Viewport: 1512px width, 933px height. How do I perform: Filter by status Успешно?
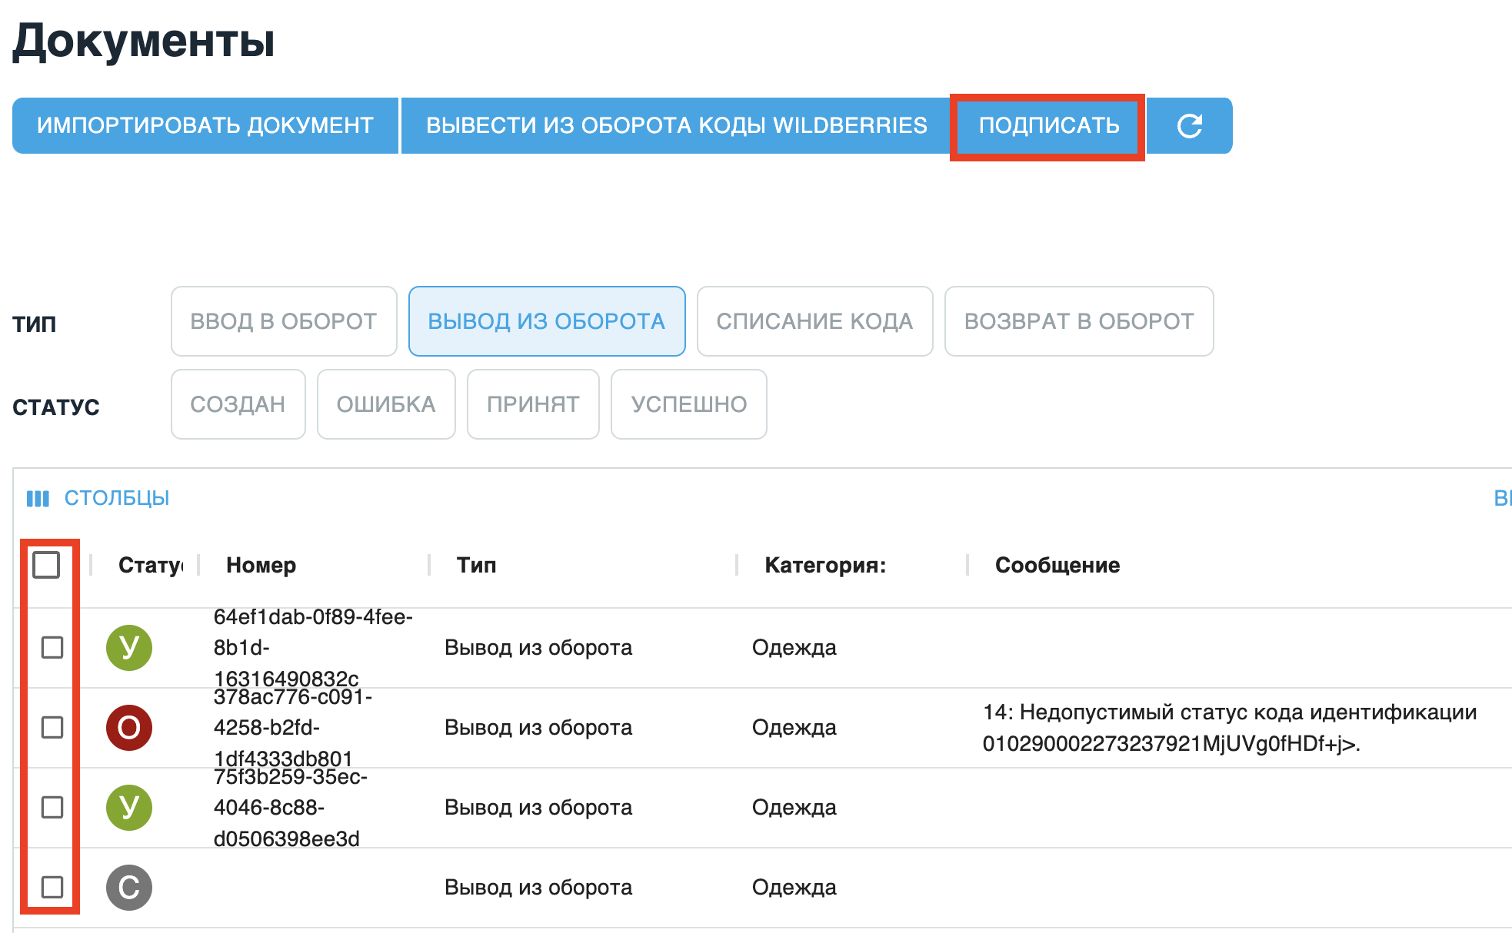click(688, 404)
